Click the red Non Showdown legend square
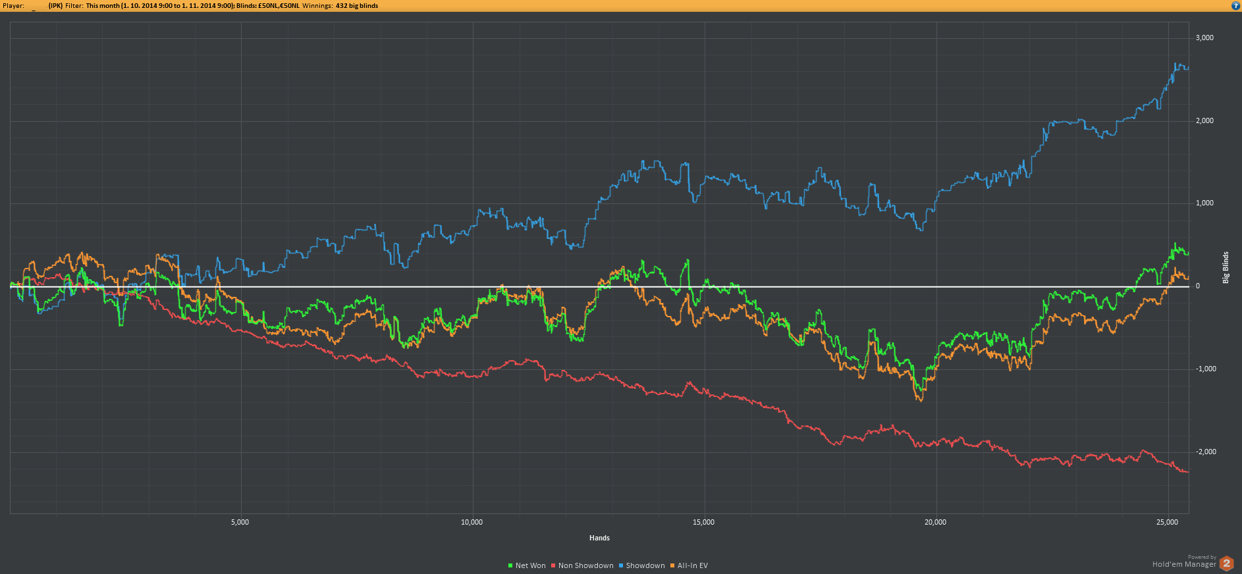 click(553, 565)
